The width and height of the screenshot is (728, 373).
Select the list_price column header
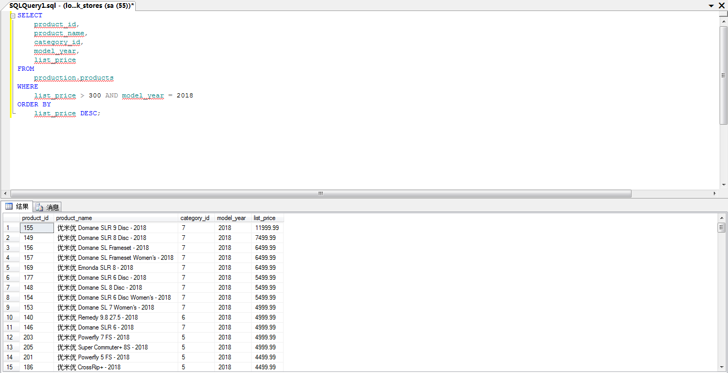coord(267,218)
